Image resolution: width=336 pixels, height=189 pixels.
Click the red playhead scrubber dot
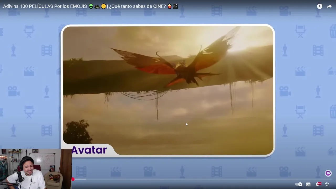[x=73, y=179]
